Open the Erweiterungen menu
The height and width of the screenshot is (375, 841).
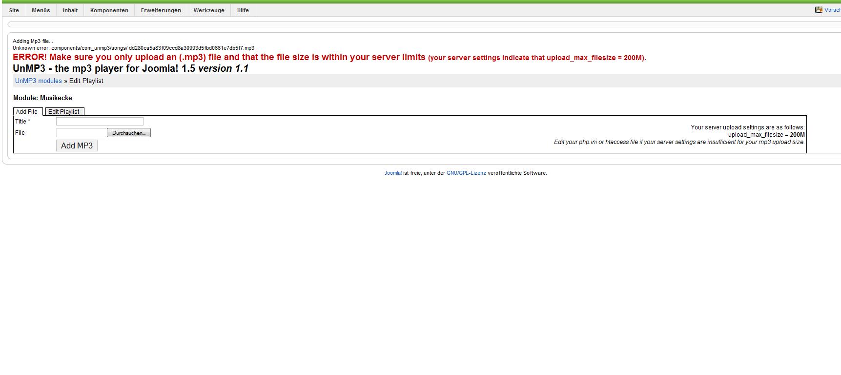tap(161, 10)
